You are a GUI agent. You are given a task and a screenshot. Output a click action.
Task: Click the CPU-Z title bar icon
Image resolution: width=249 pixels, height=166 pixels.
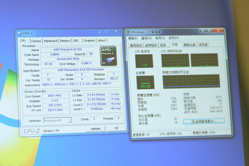pos(19,33)
